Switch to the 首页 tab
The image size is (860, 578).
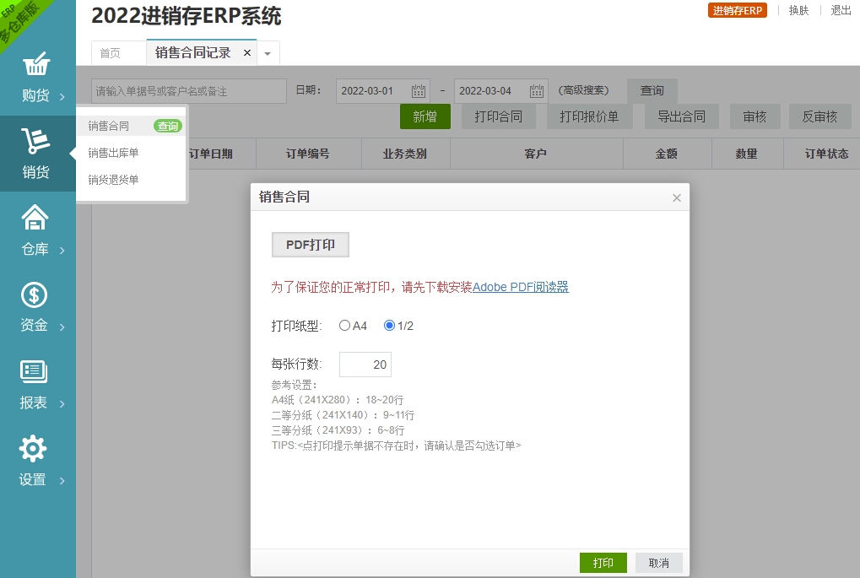click(111, 53)
